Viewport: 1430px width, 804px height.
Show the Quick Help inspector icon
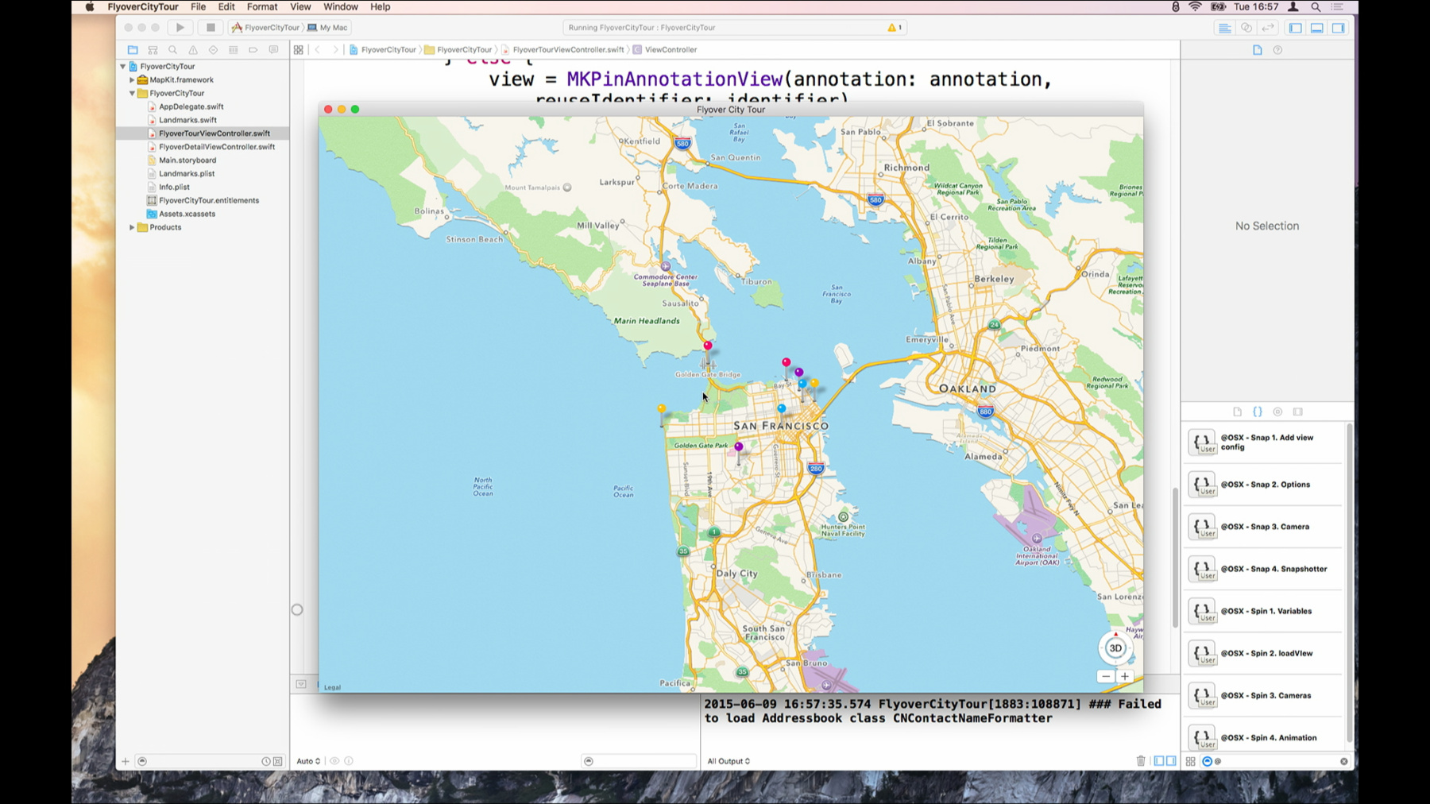1277,50
